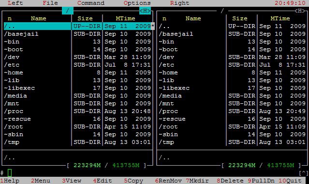Select /root in left panel
309x184 pixels.
[77, 127]
